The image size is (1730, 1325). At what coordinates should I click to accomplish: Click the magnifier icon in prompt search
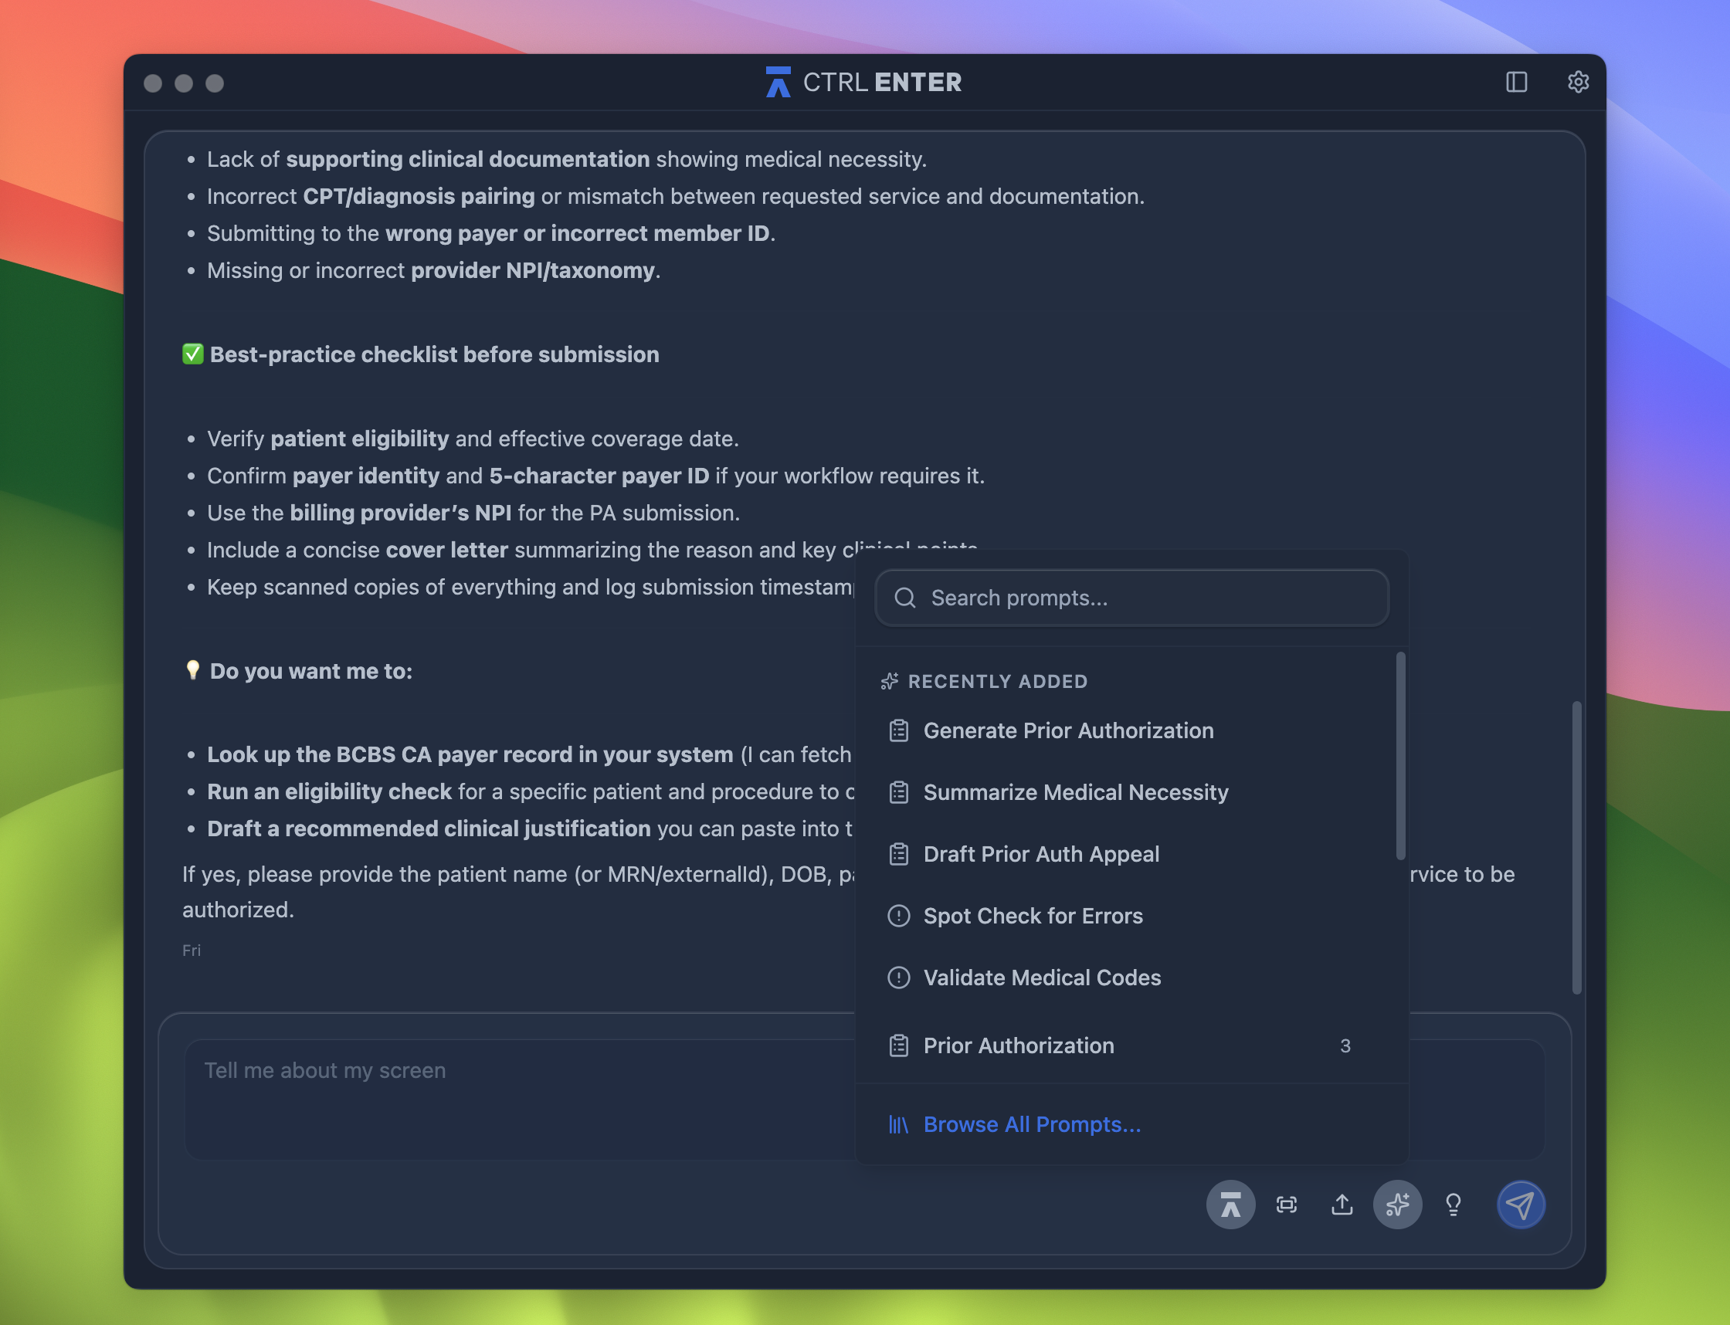click(x=905, y=598)
